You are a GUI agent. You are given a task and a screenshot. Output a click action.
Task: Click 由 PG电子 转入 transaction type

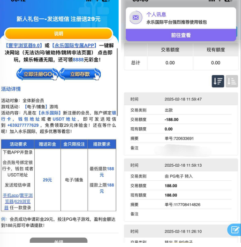179,176
